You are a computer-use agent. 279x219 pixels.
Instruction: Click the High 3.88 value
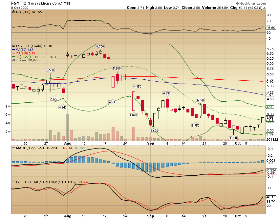pyautogui.click(x=154, y=8)
